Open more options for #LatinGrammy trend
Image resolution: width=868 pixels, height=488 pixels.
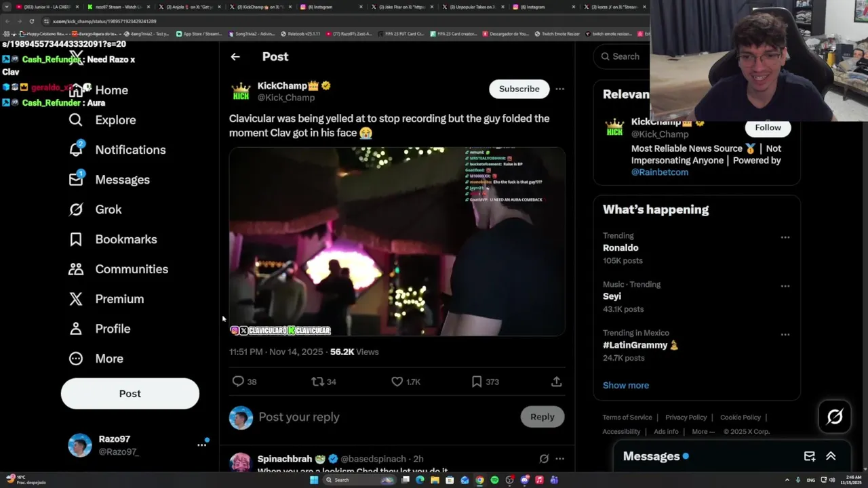click(x=785, y=334)
